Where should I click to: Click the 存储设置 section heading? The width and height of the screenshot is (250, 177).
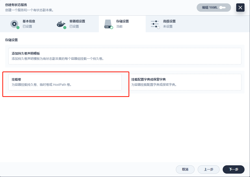pyautogui.click(x=11, y=40)
